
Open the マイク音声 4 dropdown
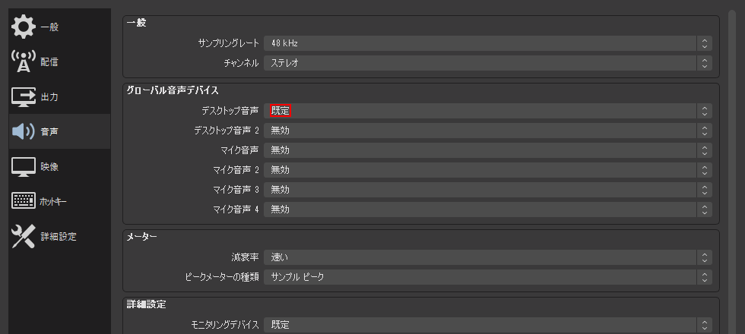pyautogui.click(x=488, y=210)
